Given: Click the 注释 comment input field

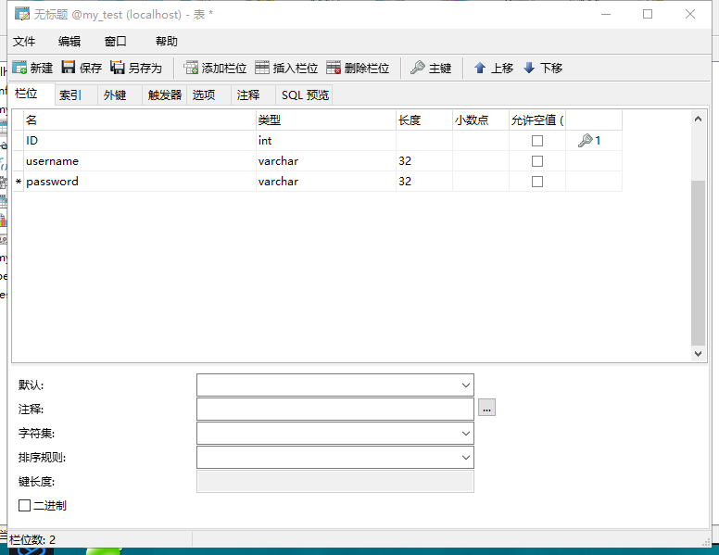Looking at the screenshot, I should click(x=335, y=410).
